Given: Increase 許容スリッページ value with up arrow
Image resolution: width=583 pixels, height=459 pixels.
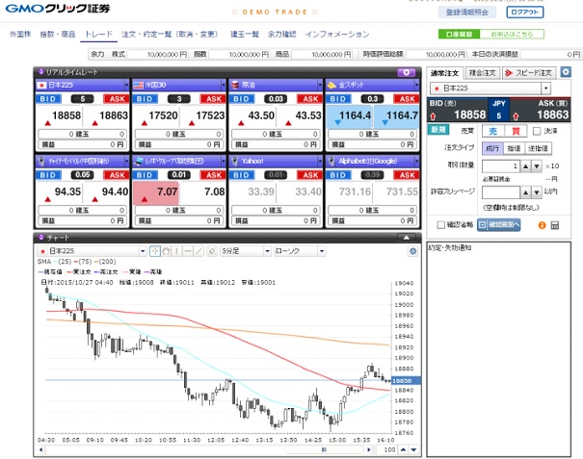Looking at the screenshot, I should [525, 192].
